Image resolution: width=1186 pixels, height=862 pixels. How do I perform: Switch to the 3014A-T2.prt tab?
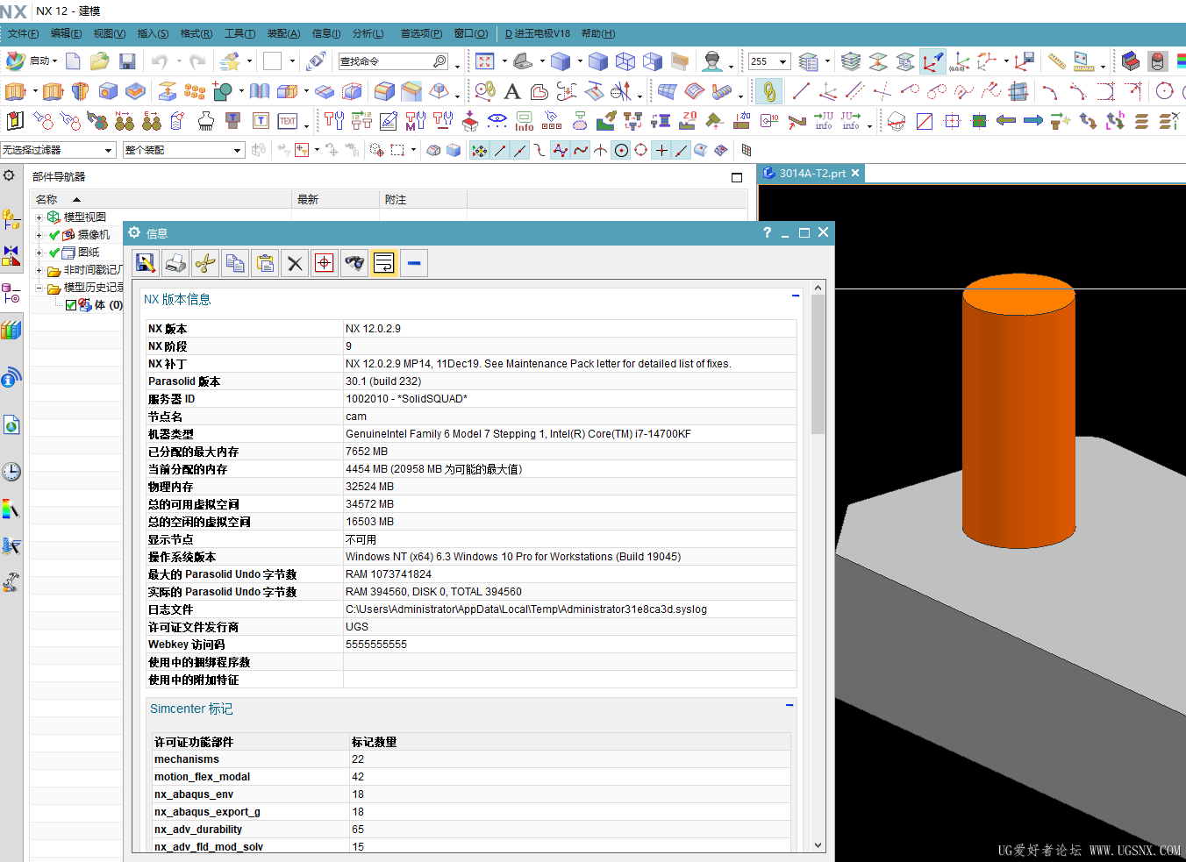(x=812, y=174)
